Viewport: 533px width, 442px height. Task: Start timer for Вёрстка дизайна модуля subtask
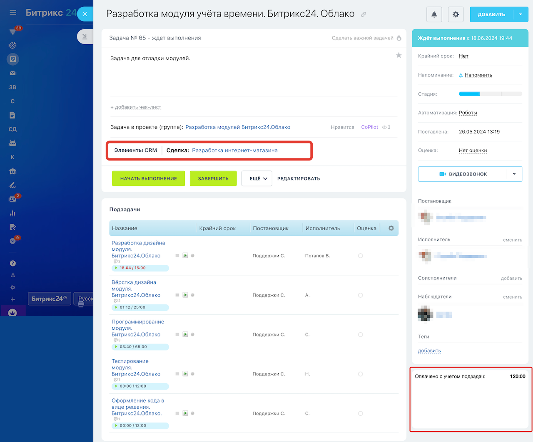[x=185, y=295]
